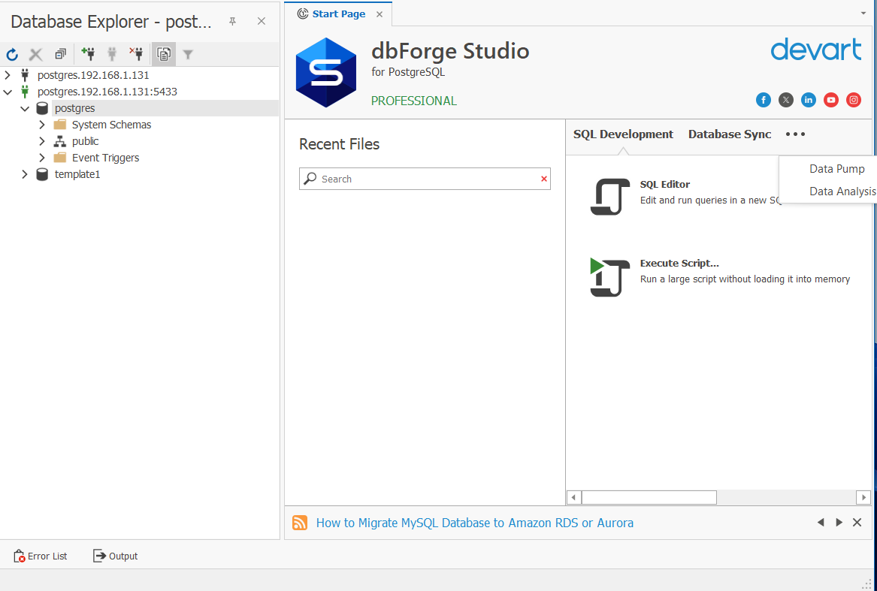The height and width of the screenshot is (591, 877).
Task: Open the Error List panel
Action: [41, 556]
